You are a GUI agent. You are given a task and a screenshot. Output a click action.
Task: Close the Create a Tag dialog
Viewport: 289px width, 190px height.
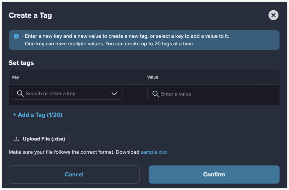coord(273,15)
